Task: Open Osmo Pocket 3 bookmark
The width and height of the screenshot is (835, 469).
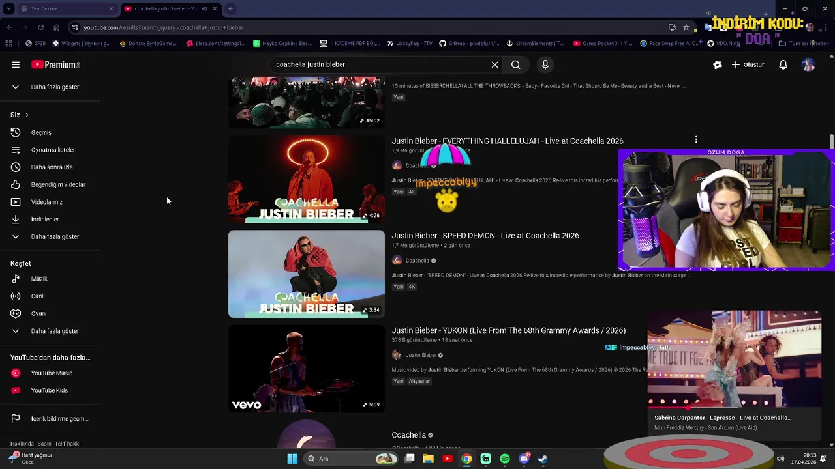Action: click(x=602, y=44)
